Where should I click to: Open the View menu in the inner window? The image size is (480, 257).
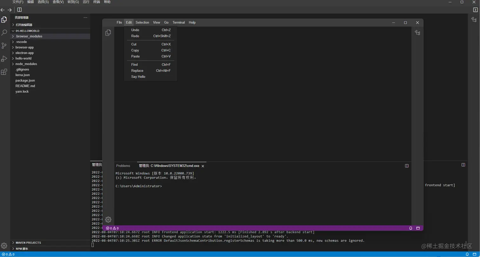point(157,23)
